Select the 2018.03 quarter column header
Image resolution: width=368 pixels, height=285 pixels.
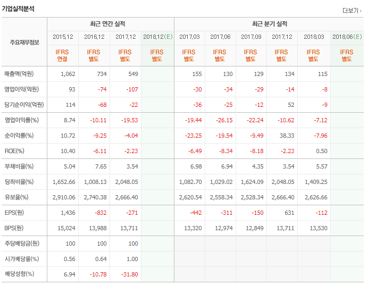[x=314, y=37]
